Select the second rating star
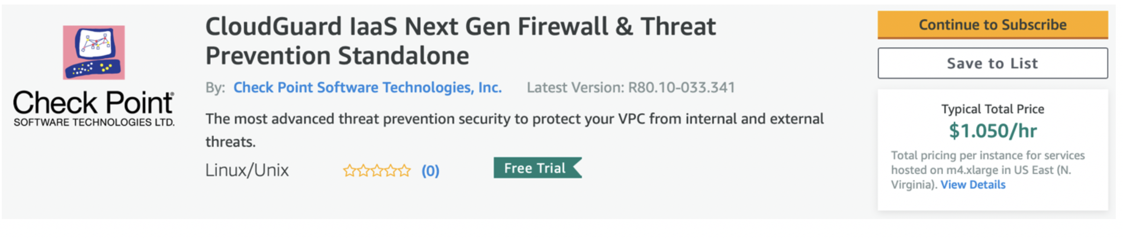1123x238 pixels. (363, 171)
